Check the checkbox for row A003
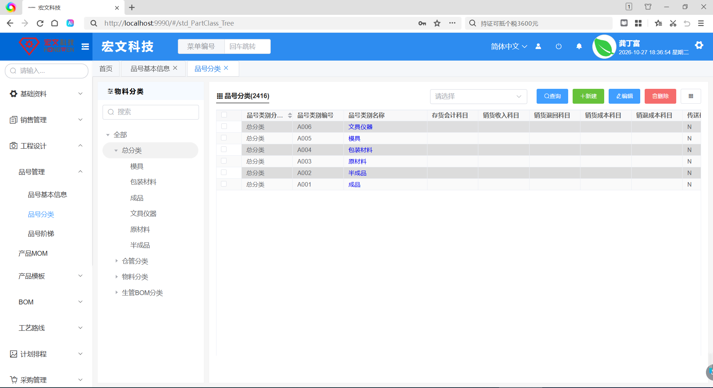The image size is (713, 388). [224, 161]
